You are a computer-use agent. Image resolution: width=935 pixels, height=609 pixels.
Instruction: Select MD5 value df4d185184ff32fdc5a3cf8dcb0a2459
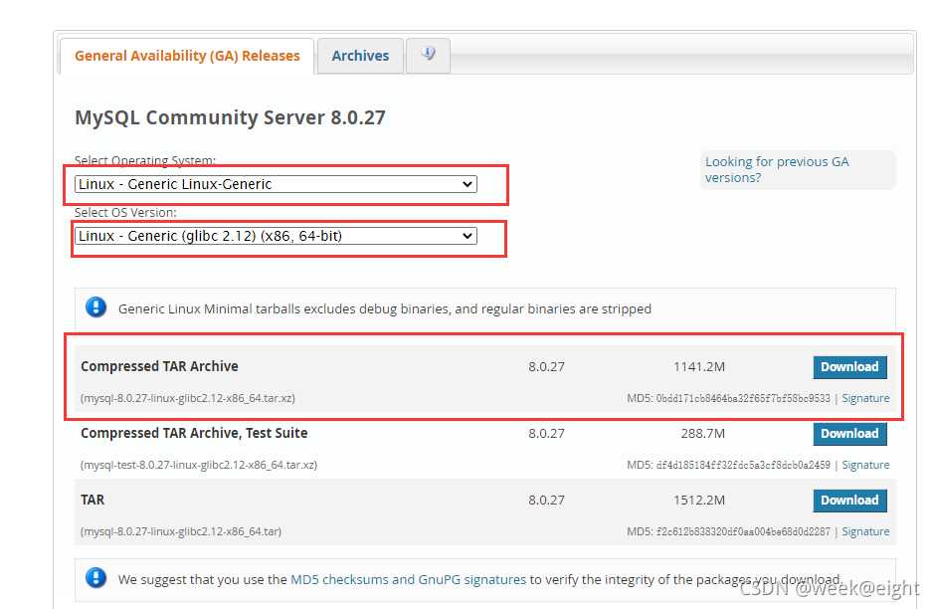tap(743, 466)
